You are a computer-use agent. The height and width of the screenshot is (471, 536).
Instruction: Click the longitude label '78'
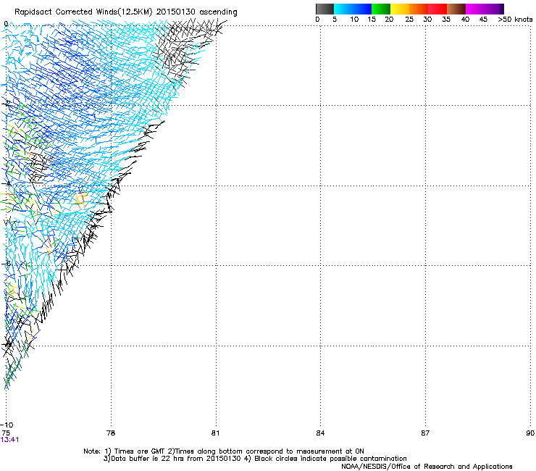point(111,433)
